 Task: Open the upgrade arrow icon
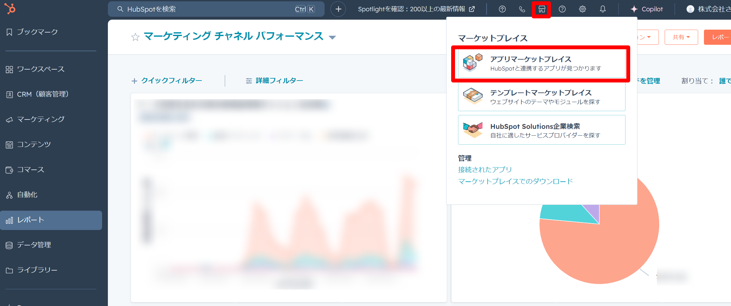click(502, 9)
